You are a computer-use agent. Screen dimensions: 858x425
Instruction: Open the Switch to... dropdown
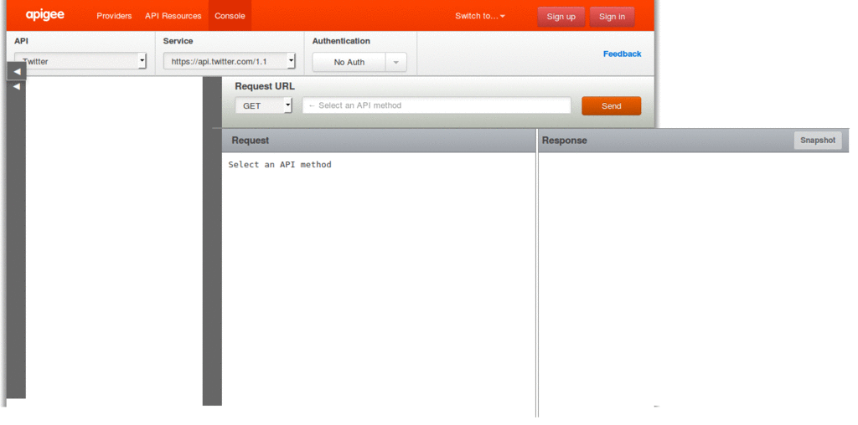[480, 16]
